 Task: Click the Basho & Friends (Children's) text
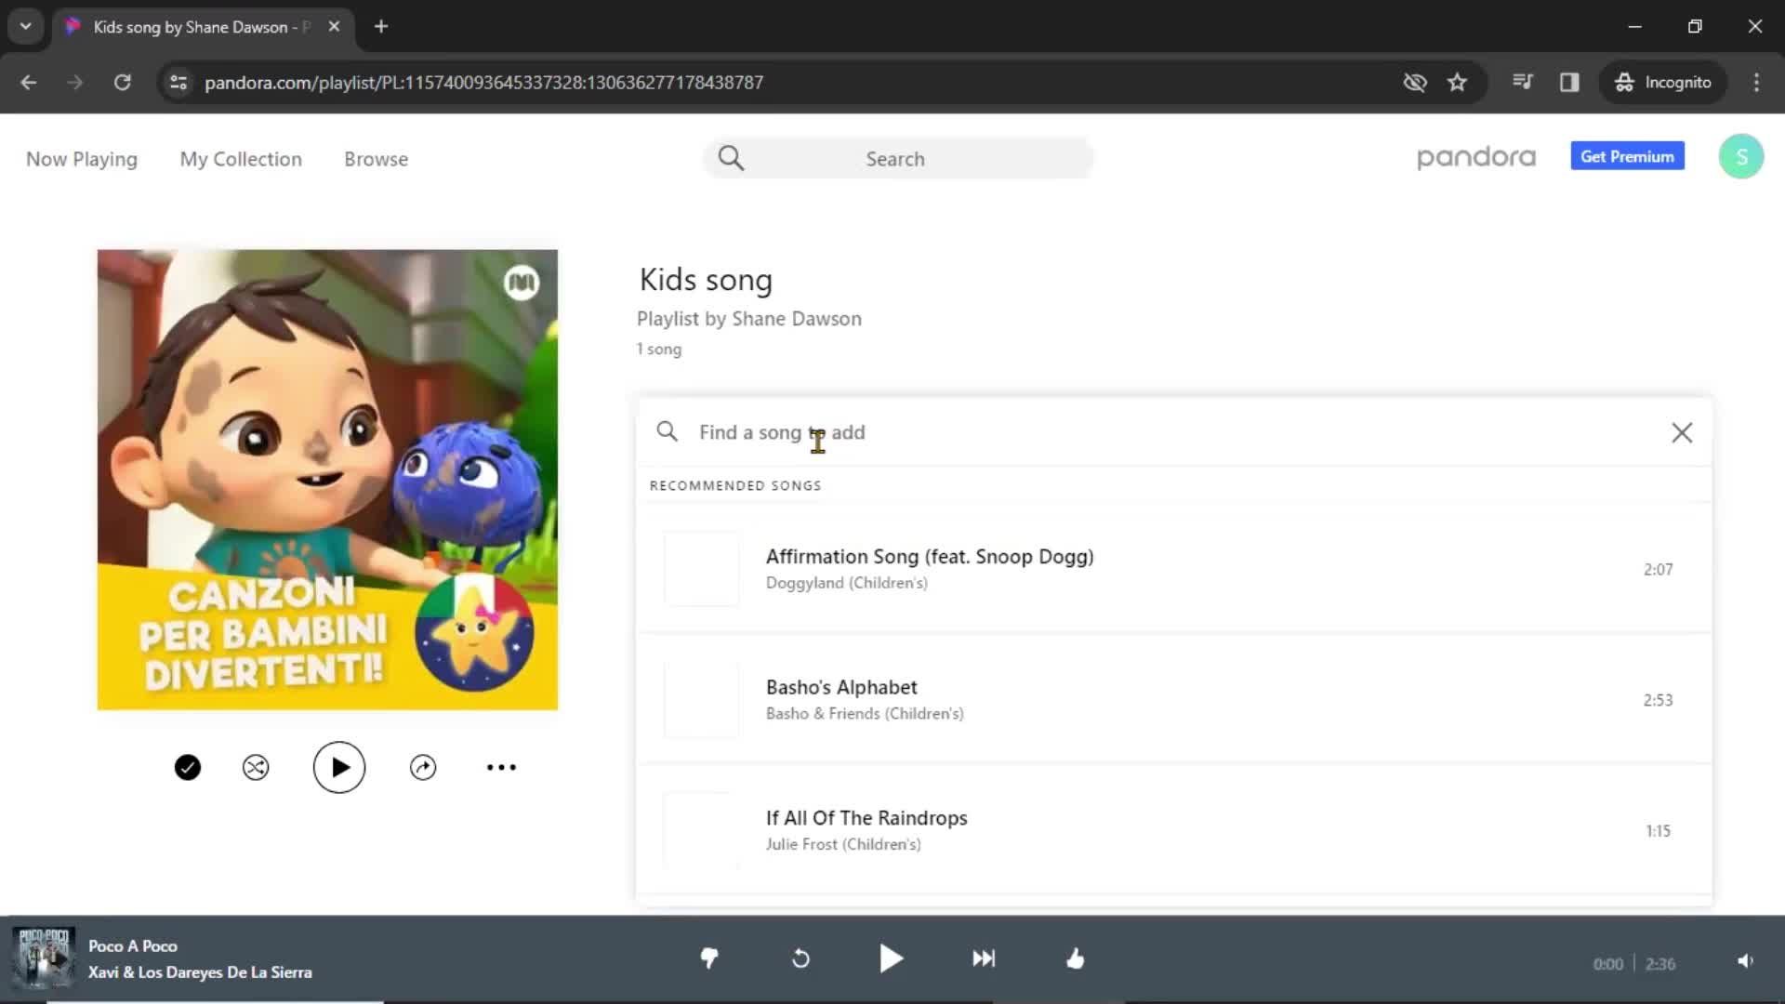pos(865,714)
